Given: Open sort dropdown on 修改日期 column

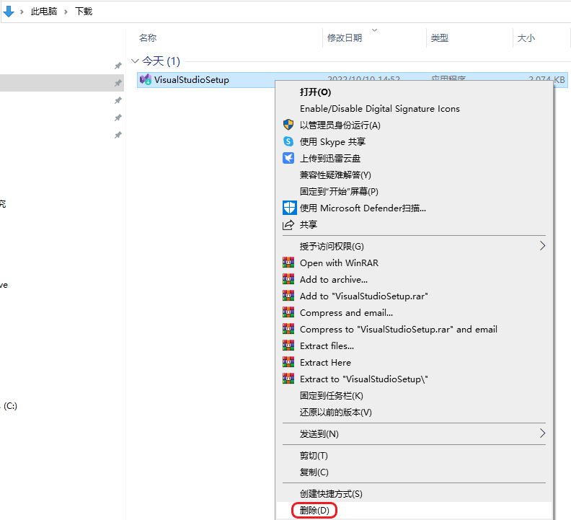Looking at the screenshot, I should (x=374, y=30).
